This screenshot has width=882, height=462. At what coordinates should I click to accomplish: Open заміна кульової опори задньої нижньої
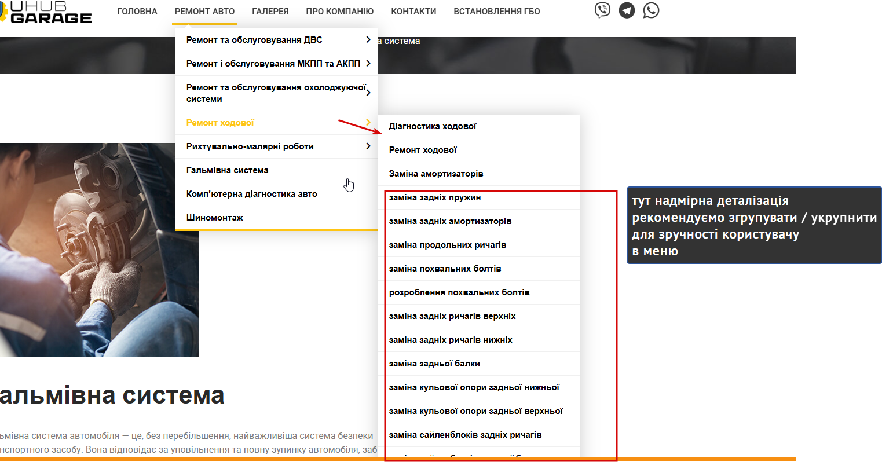(x=479, y=387)
